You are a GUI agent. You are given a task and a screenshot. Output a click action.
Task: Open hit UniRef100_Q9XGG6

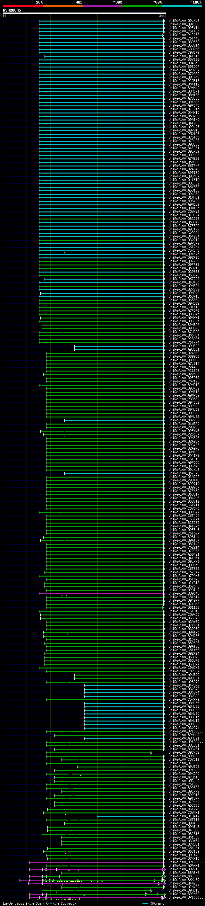pyautogui.click(x=184, y=24)
